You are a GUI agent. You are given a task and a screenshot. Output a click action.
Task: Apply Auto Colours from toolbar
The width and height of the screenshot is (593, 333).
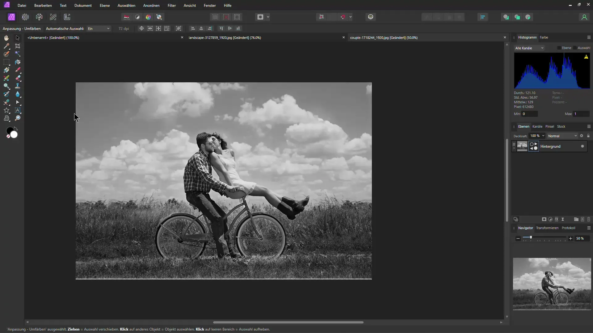tap(148, 17)
